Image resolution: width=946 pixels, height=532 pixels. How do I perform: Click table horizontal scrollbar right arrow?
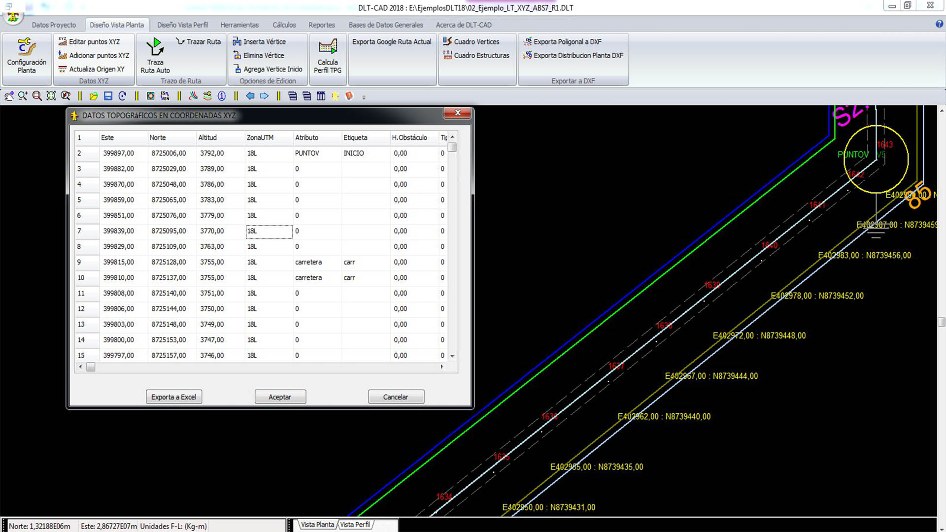click(x=442, y=366)
